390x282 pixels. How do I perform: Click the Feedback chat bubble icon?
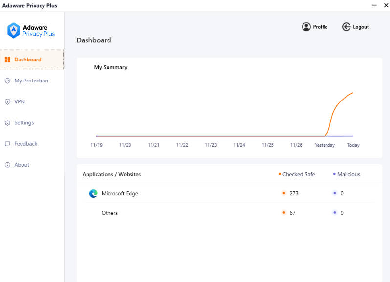point(8,144)
